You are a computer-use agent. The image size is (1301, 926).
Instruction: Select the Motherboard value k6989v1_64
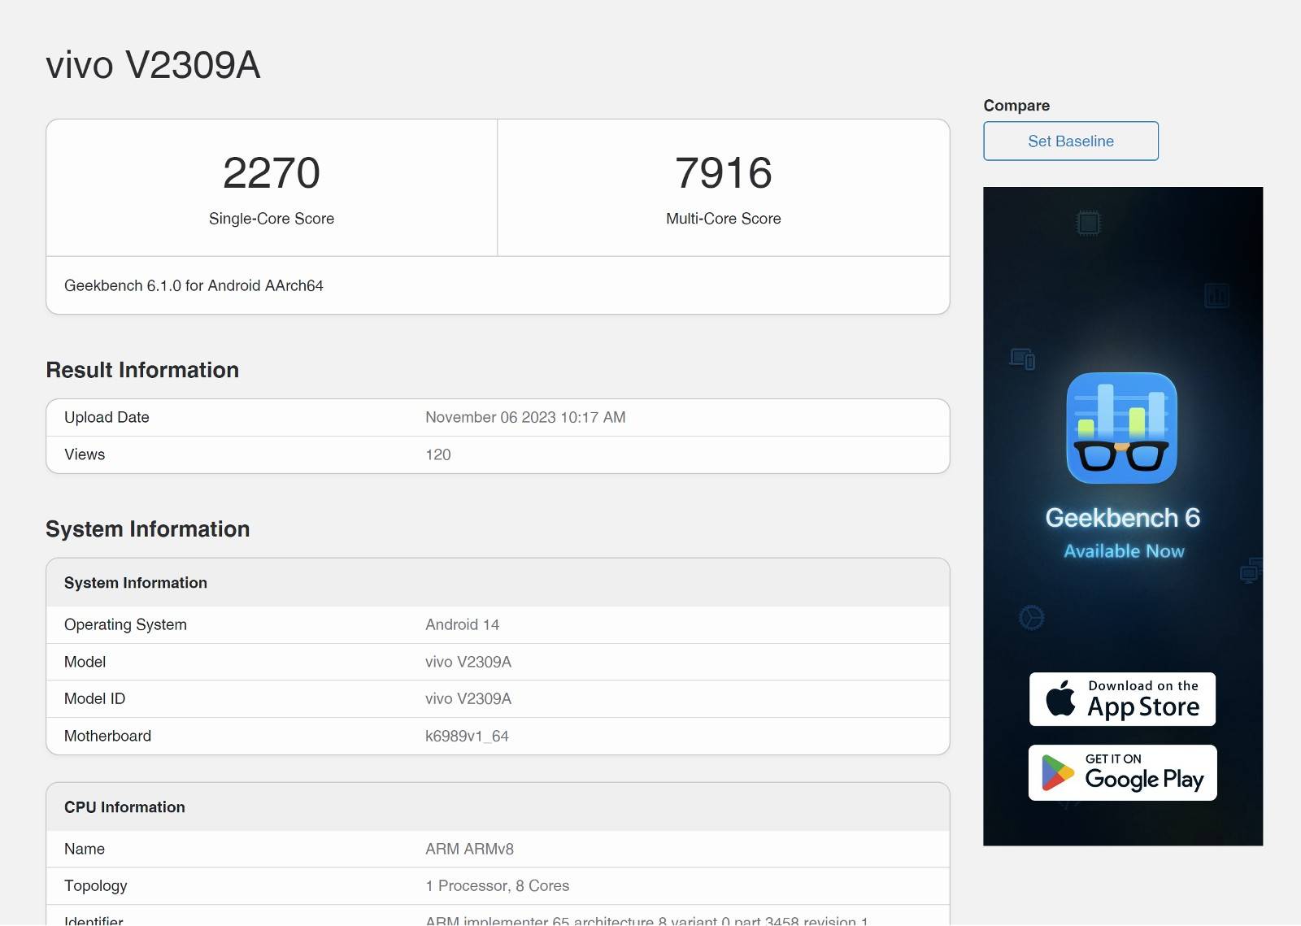(x=467, y=736)
